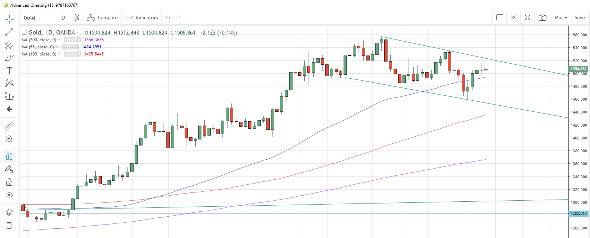Remove all drawings with trash icon
The width and height of the screenshot is (590, 238).
pyautogui.click(x=9, y=225)
